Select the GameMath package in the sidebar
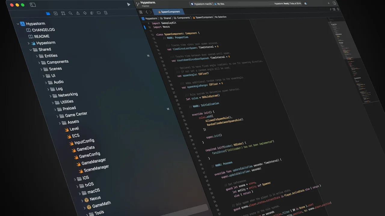The width and height of the screenshot is (385, 216). click(x=101, y=203)
